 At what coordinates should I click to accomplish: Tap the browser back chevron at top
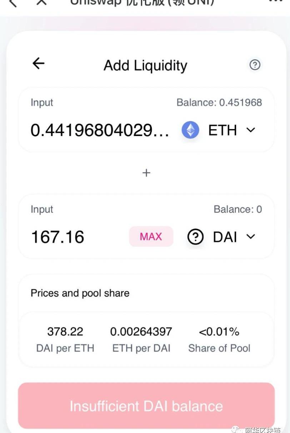12,3
